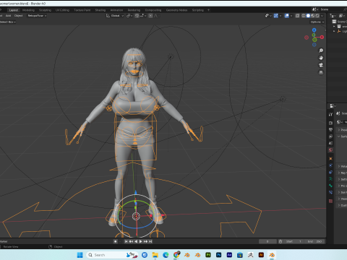Open After Effects from the taskbar
Image resolution: width=347 pixels, height=260 pixels.
229,255
